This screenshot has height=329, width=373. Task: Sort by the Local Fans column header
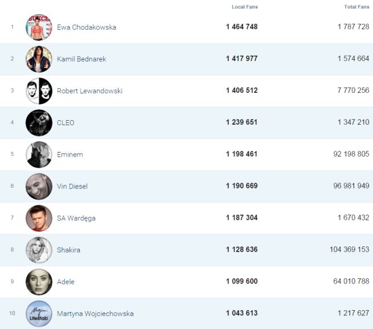click(245, 7)
